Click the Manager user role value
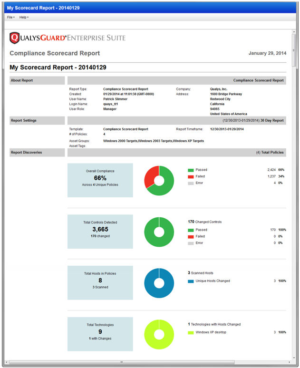 point(110,109)
